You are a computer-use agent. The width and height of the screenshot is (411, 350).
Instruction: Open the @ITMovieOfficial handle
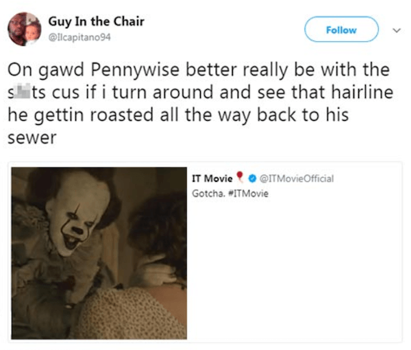297,179
